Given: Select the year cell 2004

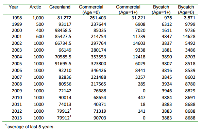Looking at the screenshot, I should [x=17, y=57].
